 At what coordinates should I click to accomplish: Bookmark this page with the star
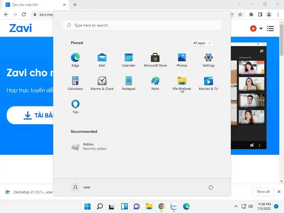click(240, 14)
